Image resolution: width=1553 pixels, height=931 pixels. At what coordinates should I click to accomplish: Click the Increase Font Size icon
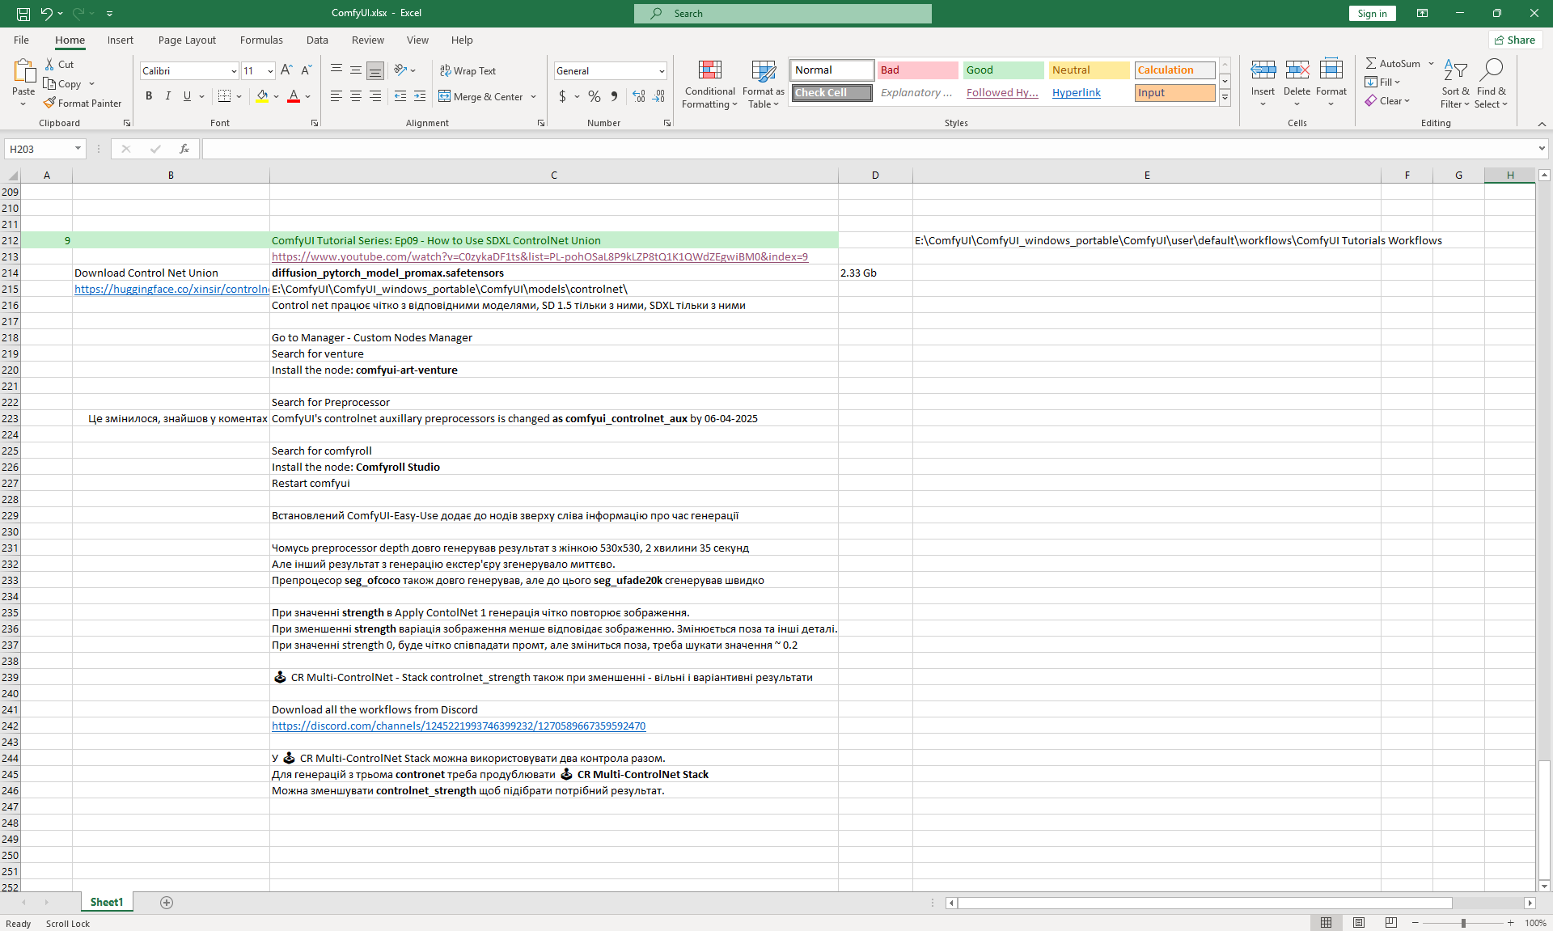click(286, 70)
